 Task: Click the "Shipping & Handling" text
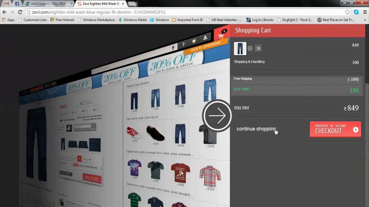pos(249,62)
